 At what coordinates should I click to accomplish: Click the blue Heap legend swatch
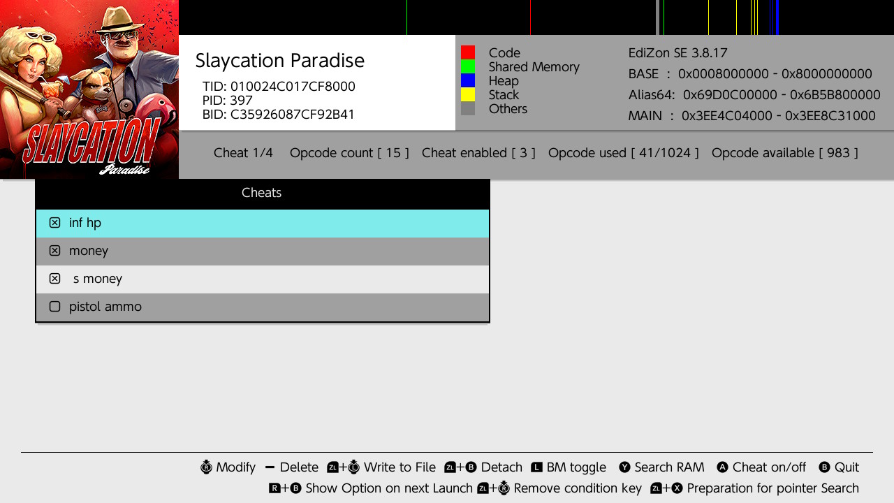tap(468, 80)
